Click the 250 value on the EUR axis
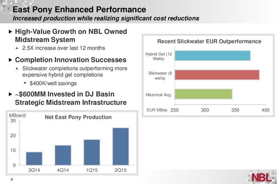The height and width of the screenshot is (184, 277). click(175, 110)
